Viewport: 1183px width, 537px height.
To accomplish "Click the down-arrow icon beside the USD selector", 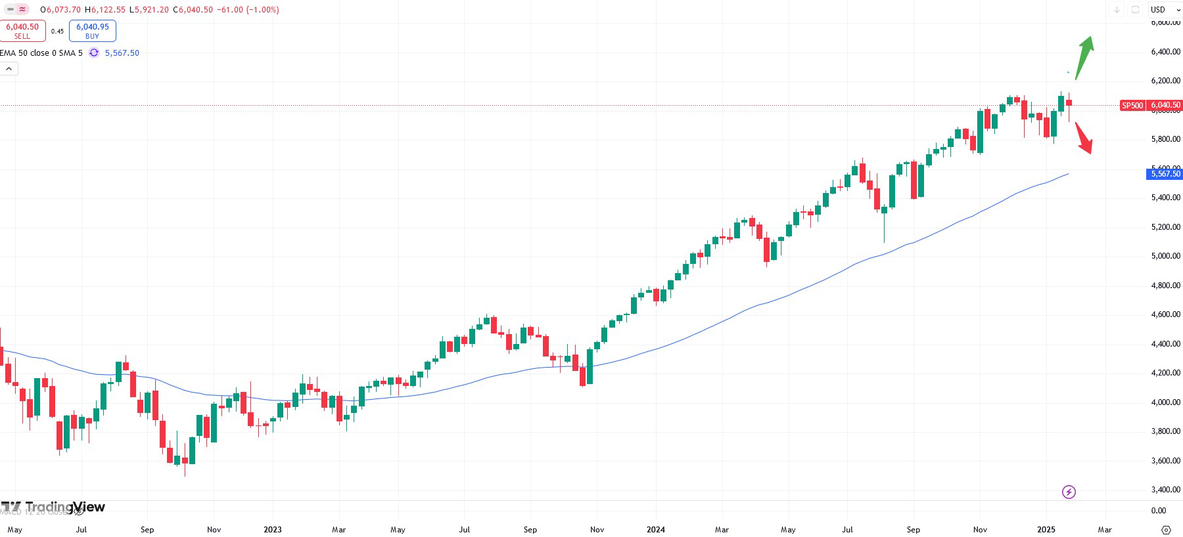I will pos(1117,10).
